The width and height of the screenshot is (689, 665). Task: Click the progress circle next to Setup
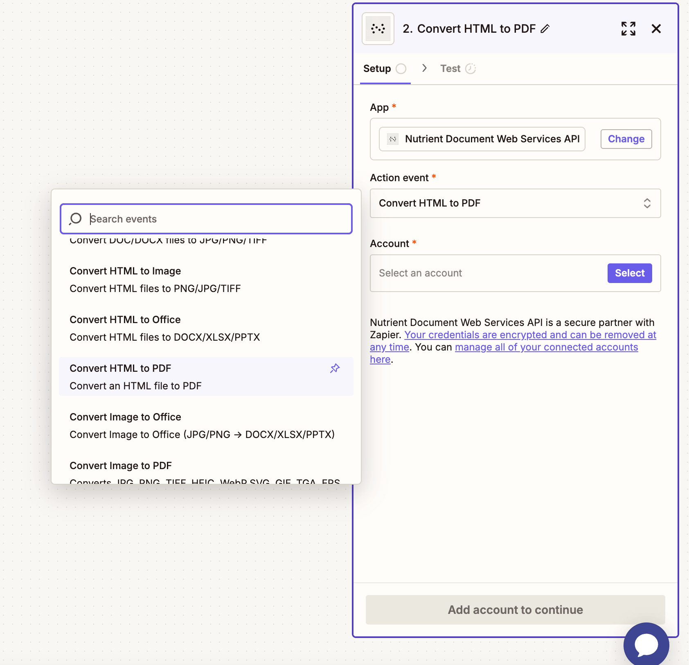[x=402, y=68]
